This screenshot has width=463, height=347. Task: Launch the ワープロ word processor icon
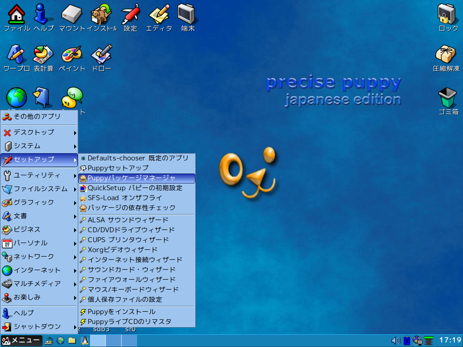click(x=16, y=54)
